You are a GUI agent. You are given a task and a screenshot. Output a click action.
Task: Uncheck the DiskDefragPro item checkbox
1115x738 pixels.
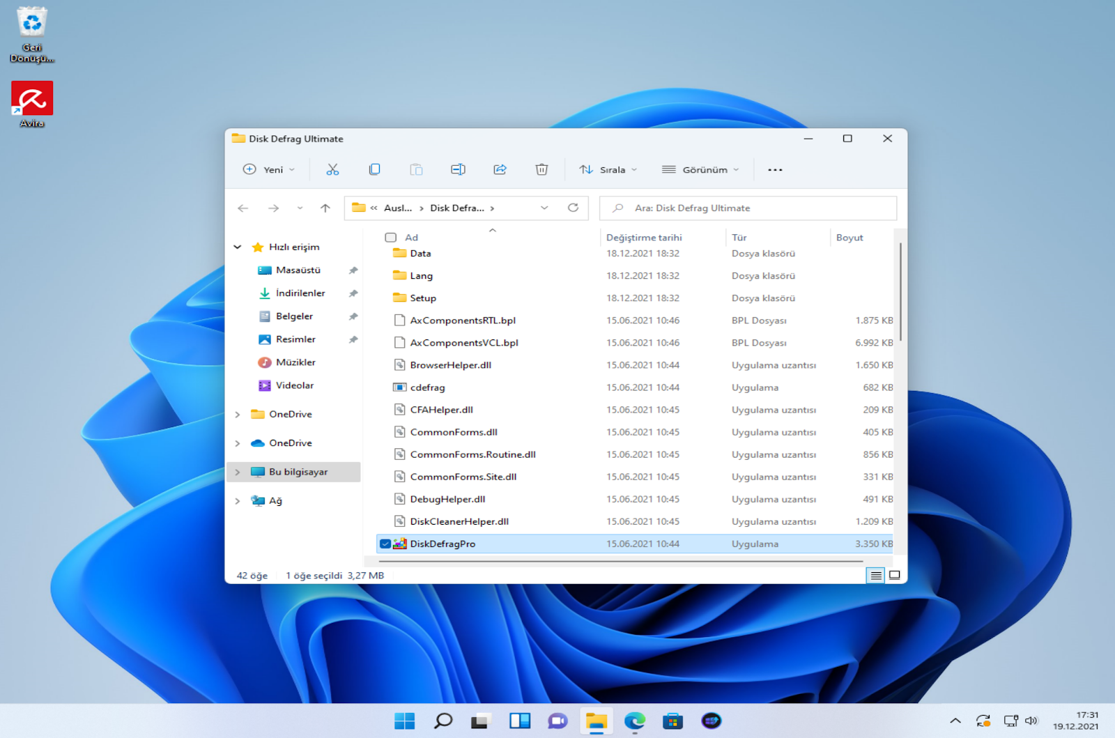click(x=385, y=544)
